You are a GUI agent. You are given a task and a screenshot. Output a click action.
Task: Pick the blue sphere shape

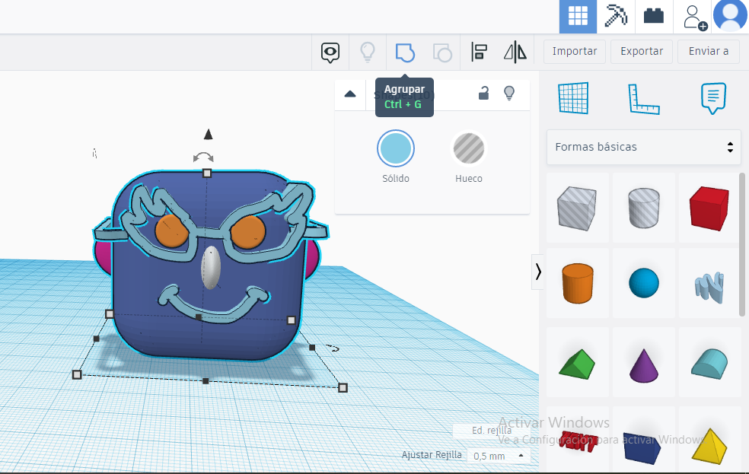[x=643, y=283]
